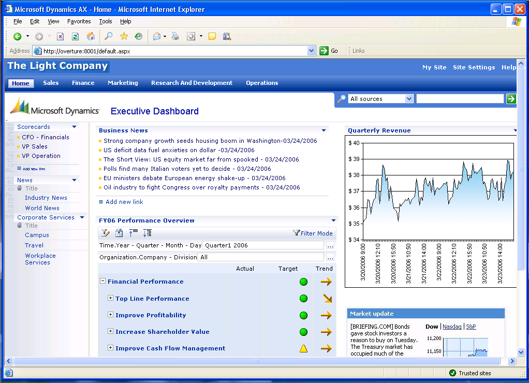This screenshot has height=383, width=529.
Task: Click Add new link under Business News
Action: [x=124, y=202]
